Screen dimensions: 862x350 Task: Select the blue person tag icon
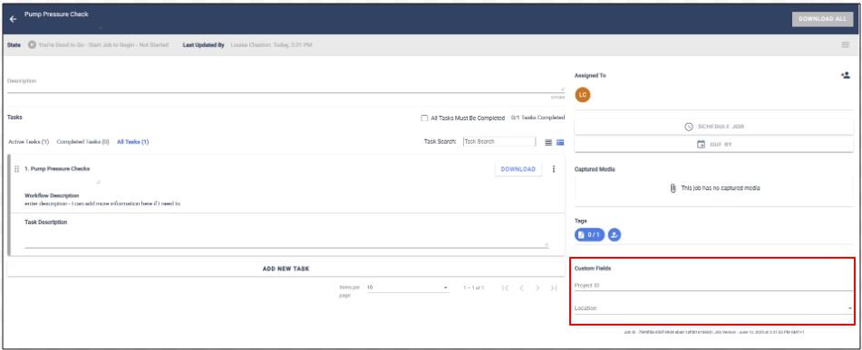click(615, 235)
